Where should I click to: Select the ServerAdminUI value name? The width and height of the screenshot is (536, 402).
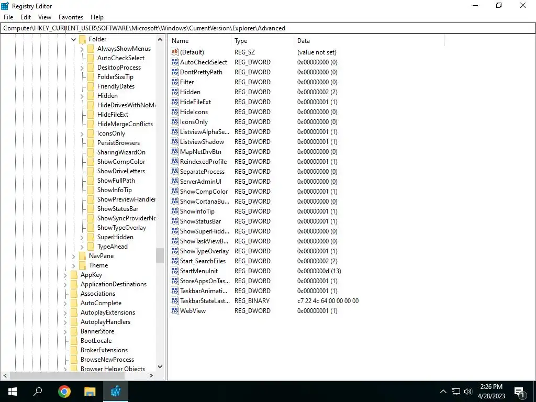[200, 182]
